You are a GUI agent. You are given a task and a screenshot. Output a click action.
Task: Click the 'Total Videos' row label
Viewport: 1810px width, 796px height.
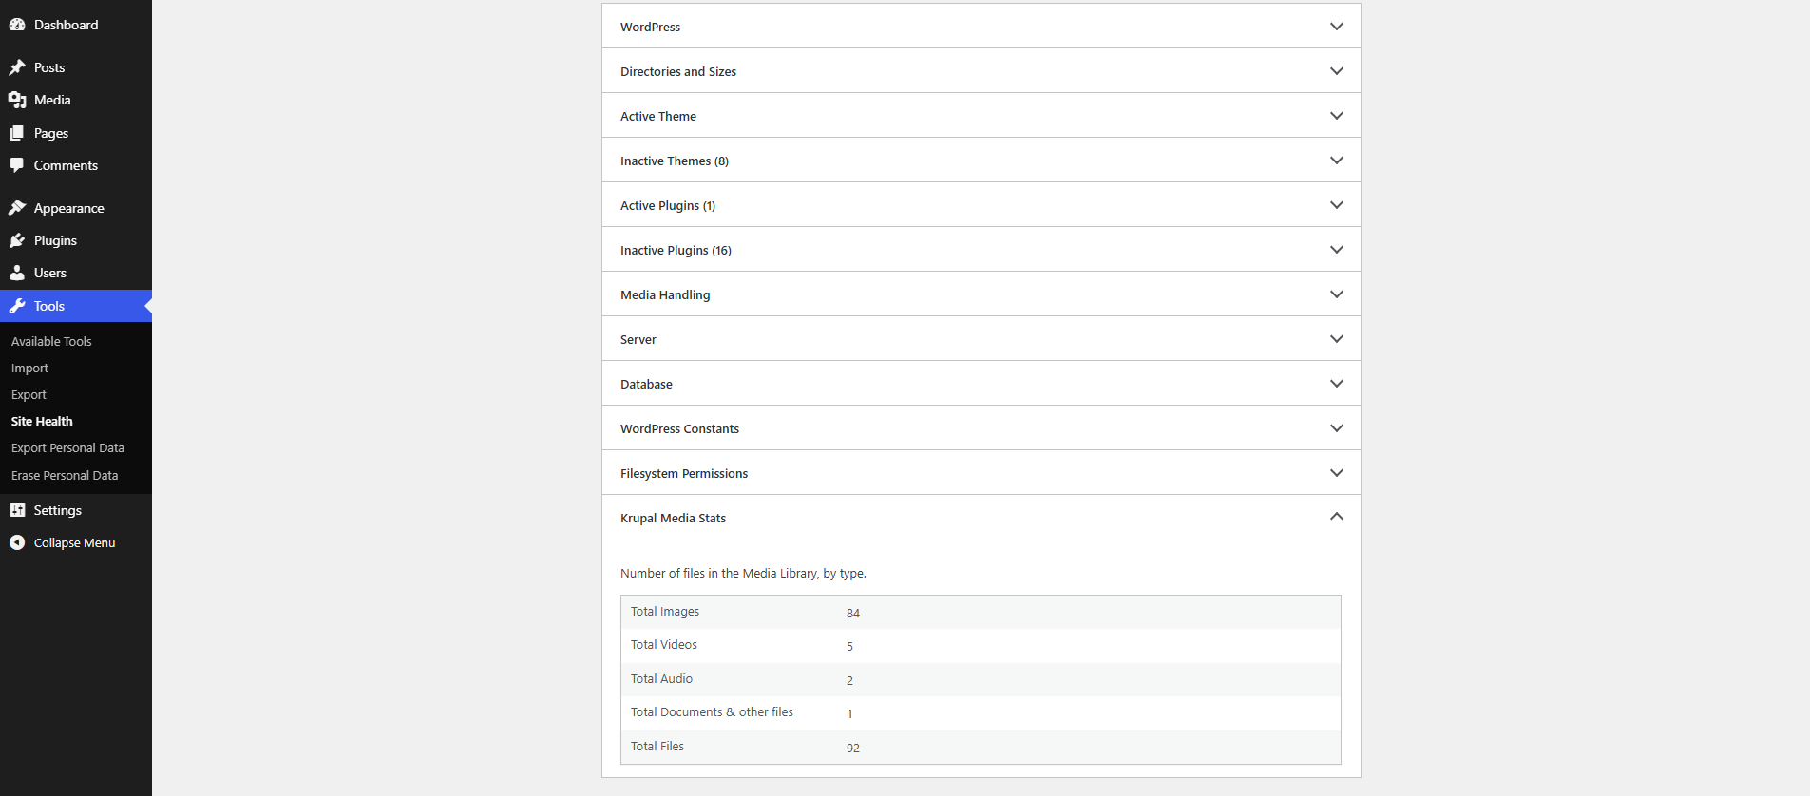click(x=664, y=645)
